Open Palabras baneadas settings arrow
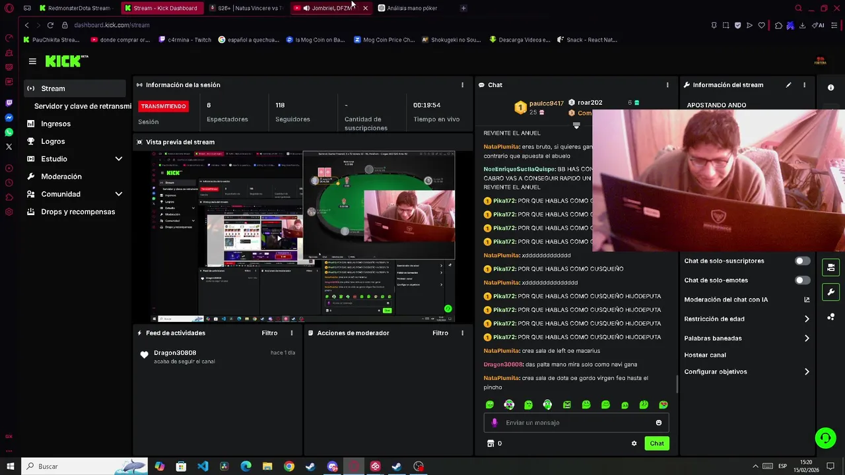Viewport: 845px width, 475px height. tap(807, 338)
